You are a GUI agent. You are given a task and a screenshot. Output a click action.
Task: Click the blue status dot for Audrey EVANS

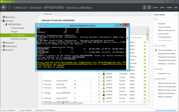pos(43,81)
